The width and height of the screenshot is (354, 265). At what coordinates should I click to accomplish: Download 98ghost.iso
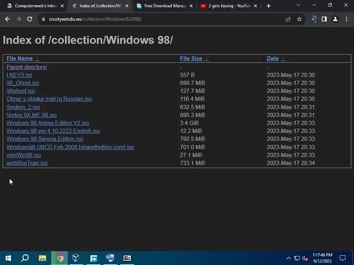21,91
